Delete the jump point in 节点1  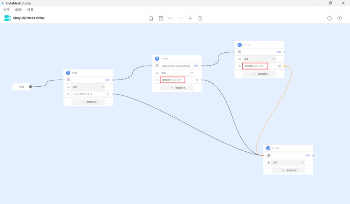pos(108,94)
